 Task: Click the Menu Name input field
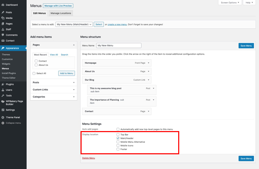point(119,45)
